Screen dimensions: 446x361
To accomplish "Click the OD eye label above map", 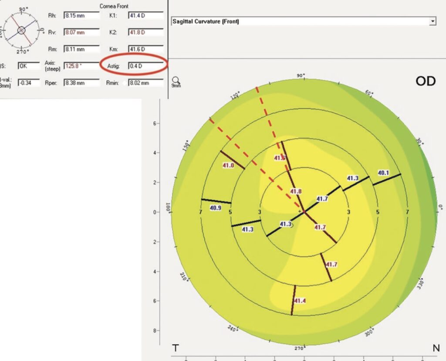I will [425, 81].
